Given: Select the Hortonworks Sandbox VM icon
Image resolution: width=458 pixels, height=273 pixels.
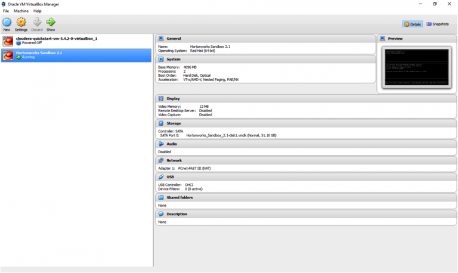Looking at the screenshot, I should click(x=8, y=55).
